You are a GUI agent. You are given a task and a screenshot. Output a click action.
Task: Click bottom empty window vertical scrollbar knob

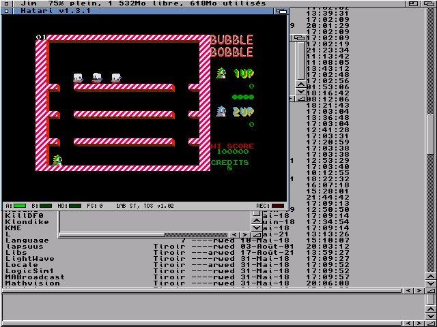[x=430, y=300]
